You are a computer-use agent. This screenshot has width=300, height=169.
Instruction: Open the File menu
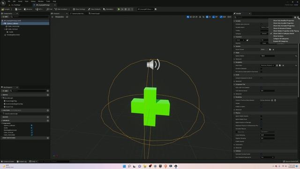click(x=9, y=1)
